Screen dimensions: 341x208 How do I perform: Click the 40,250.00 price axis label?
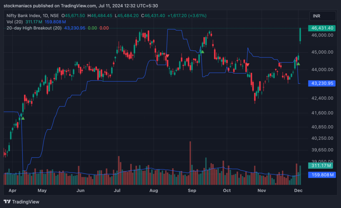[322, 138]
